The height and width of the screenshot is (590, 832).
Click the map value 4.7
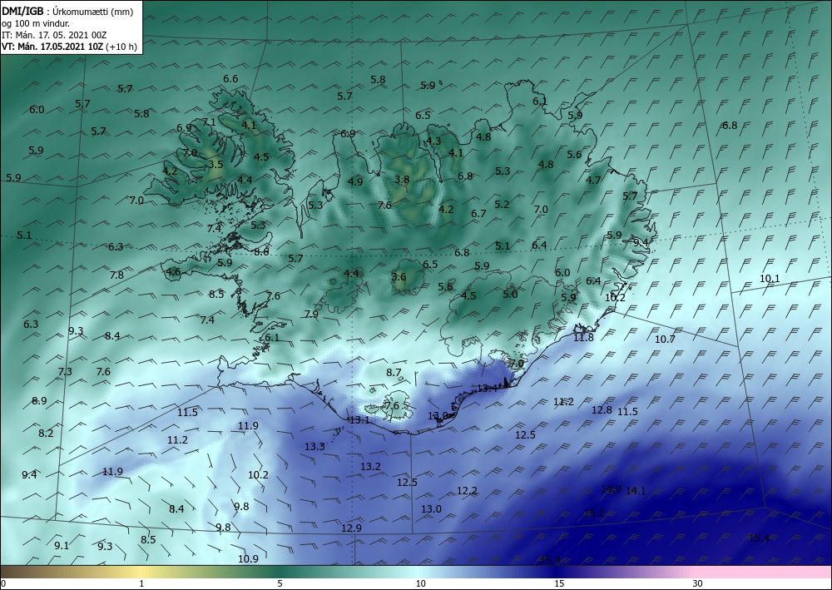click(593, 180)
